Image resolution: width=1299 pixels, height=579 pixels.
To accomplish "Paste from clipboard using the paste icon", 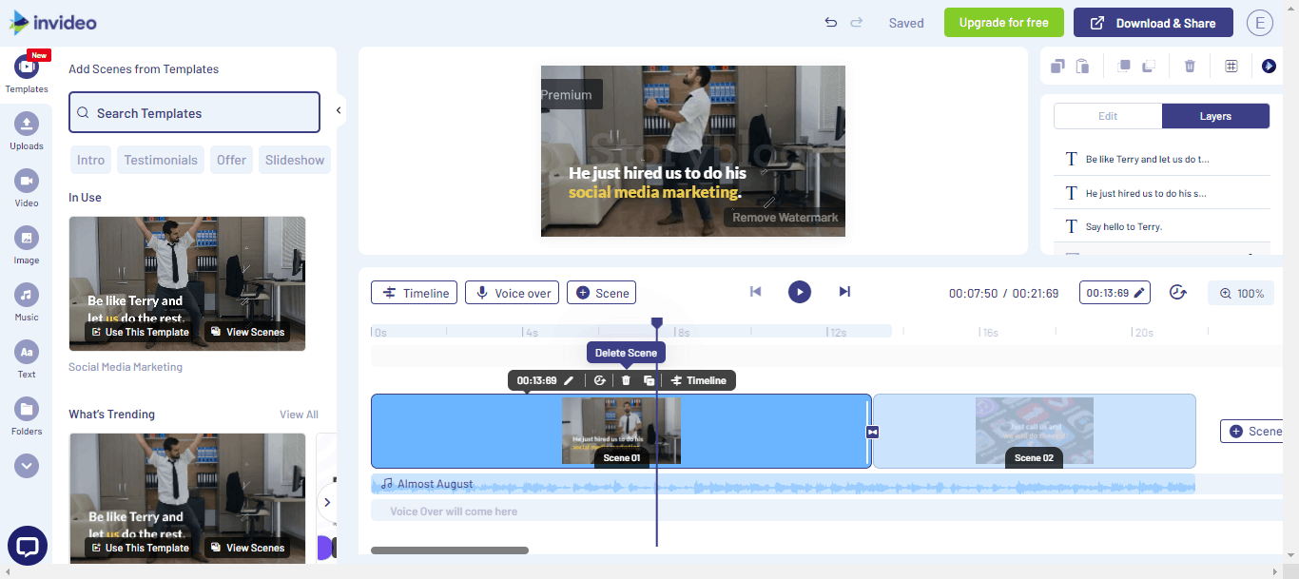I will (1082, 66).
